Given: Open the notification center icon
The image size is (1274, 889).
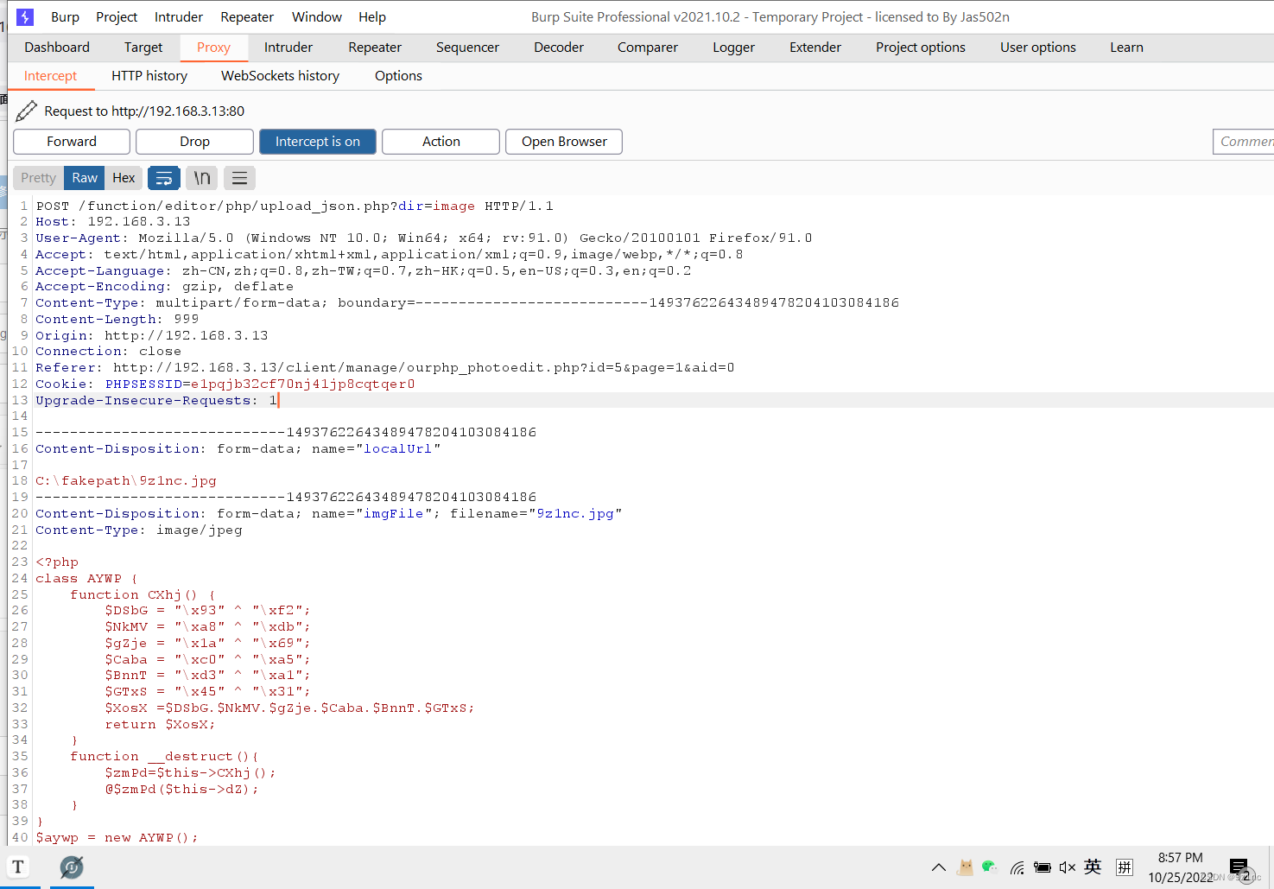Looking at the screenshot, I should [x=1239, y=867].
